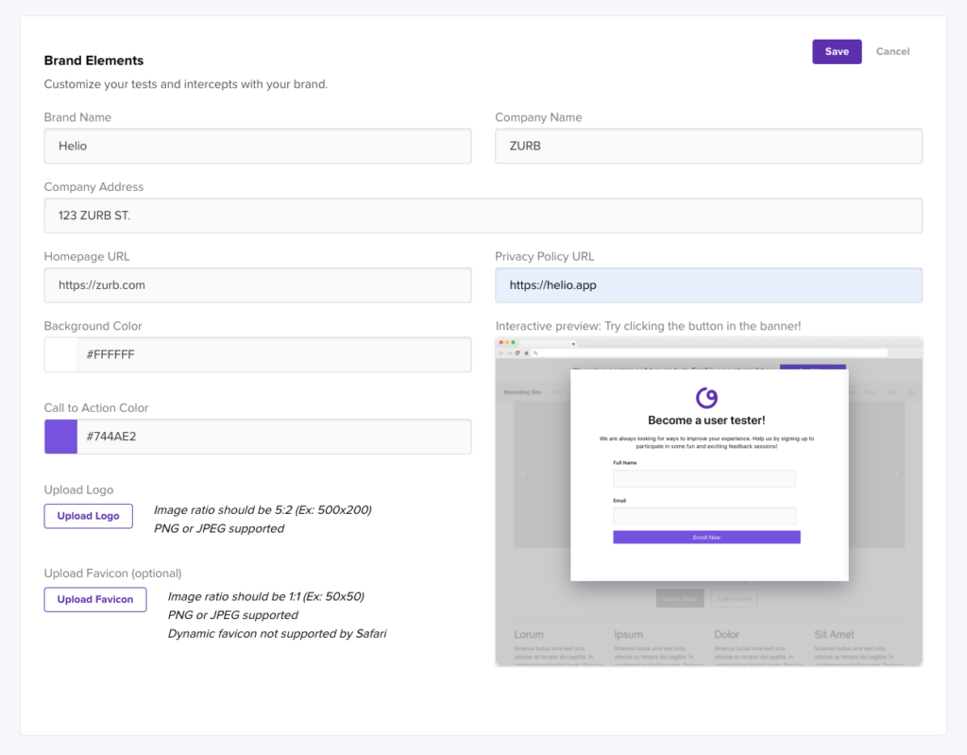Screen dimensions: 967x755
Task: Click the Learn More button in the preview
Action: click(x=679, y=599)
